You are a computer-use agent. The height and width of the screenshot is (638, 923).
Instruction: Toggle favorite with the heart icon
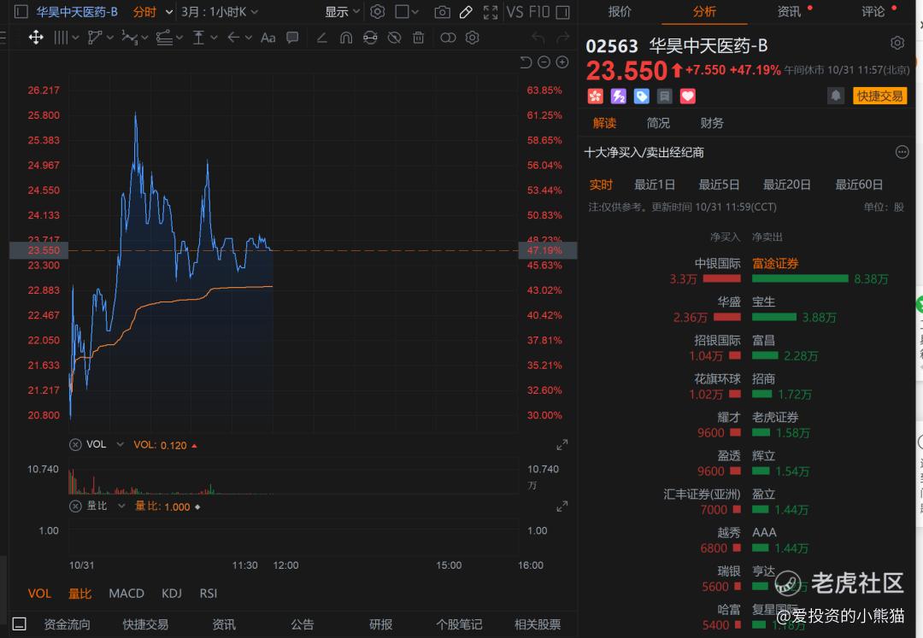pos(687,96)
